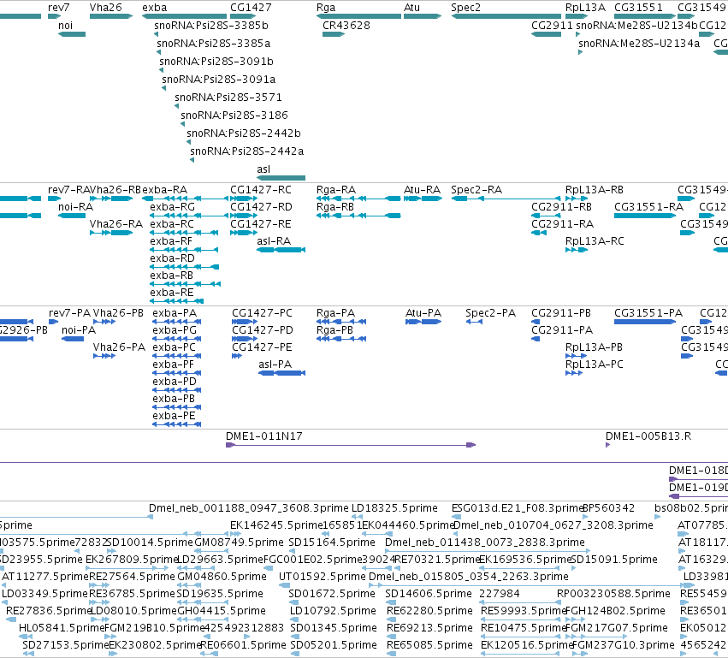The width and height of the screenshot is (728, 658).
Task: Click the CG1427-PD protein label
Action: click(263, 330)
